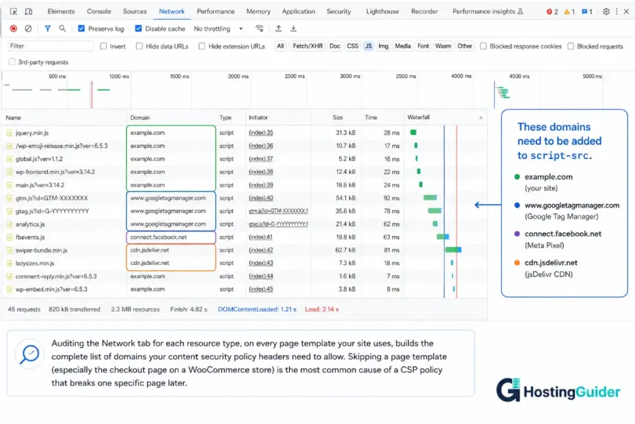Open initiator link gtm.js?id=GTM-XXXXXXX:1
Viewport: 635px width, 424px height.
pyautogui.click(x=278, y=211)
